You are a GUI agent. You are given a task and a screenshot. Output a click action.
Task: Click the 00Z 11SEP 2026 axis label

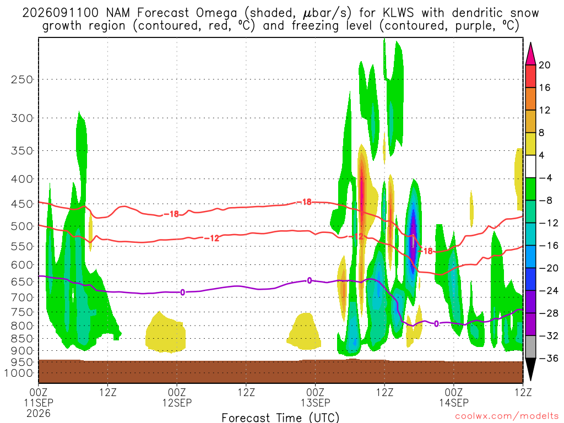click(x=39, y=403)
